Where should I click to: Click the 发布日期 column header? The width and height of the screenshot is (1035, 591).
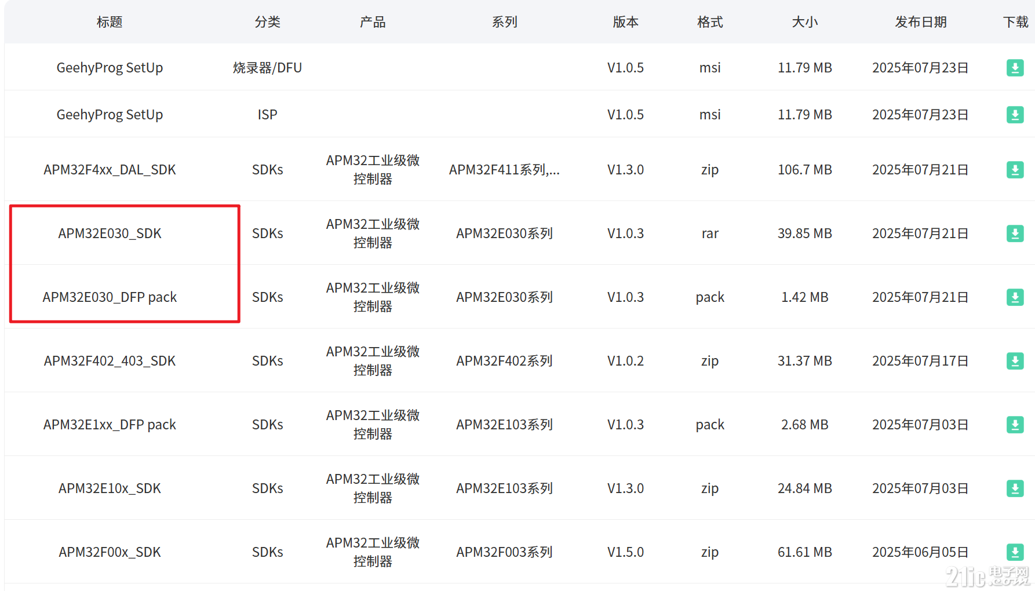pos(920,22)
